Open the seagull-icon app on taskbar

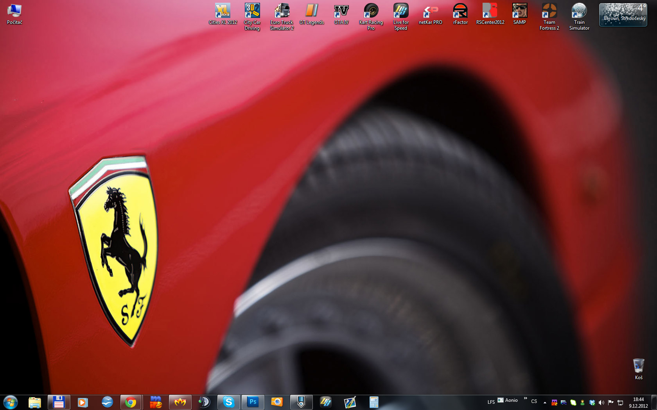click(107, 402)
